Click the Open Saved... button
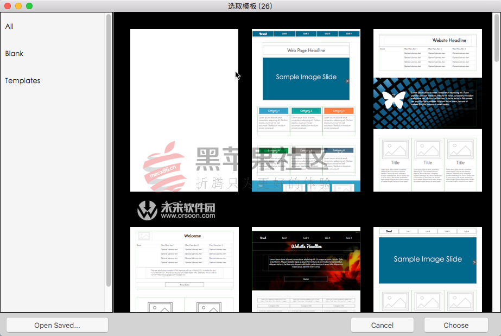 57,325
